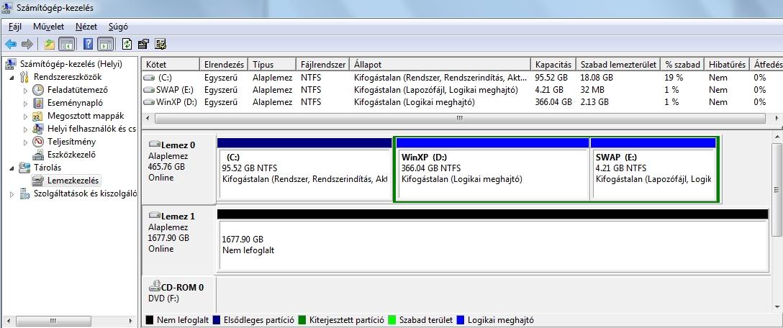
Task: Expand the Megosztott mappák node arrow
Action: pos(26,117)
